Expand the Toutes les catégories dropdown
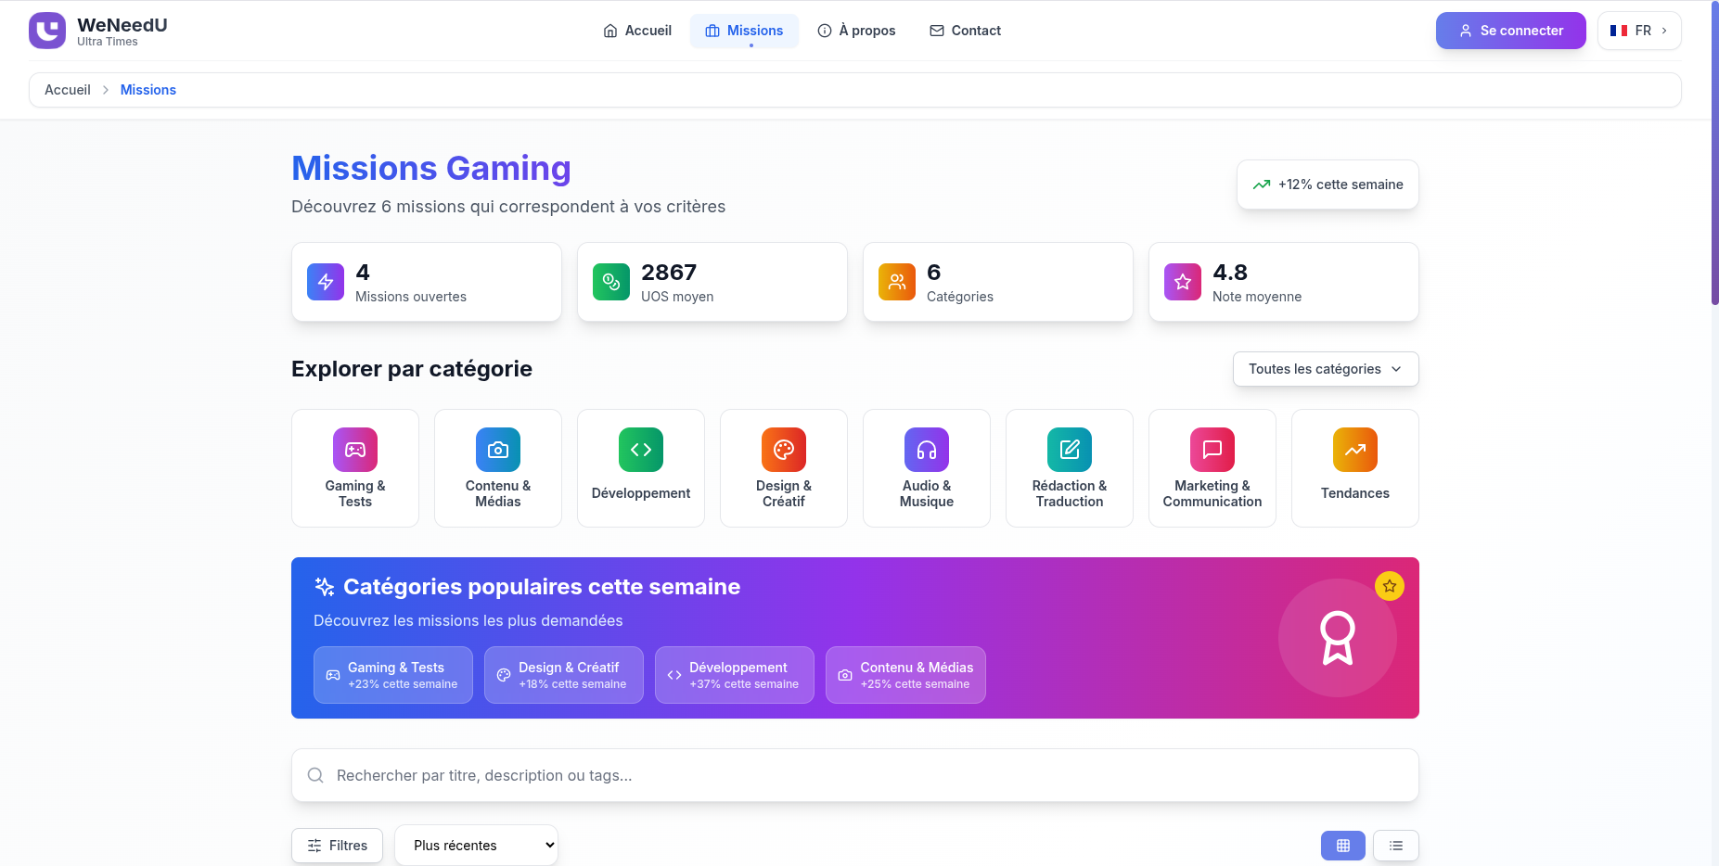 pos(1325,369)
